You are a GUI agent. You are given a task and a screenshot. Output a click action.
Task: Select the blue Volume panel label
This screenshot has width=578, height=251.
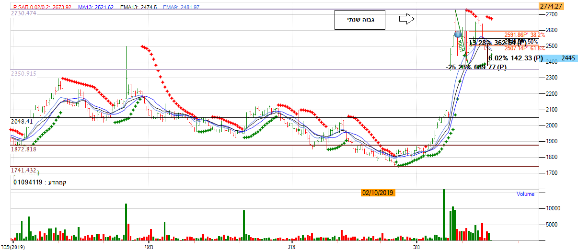(525, 194)
